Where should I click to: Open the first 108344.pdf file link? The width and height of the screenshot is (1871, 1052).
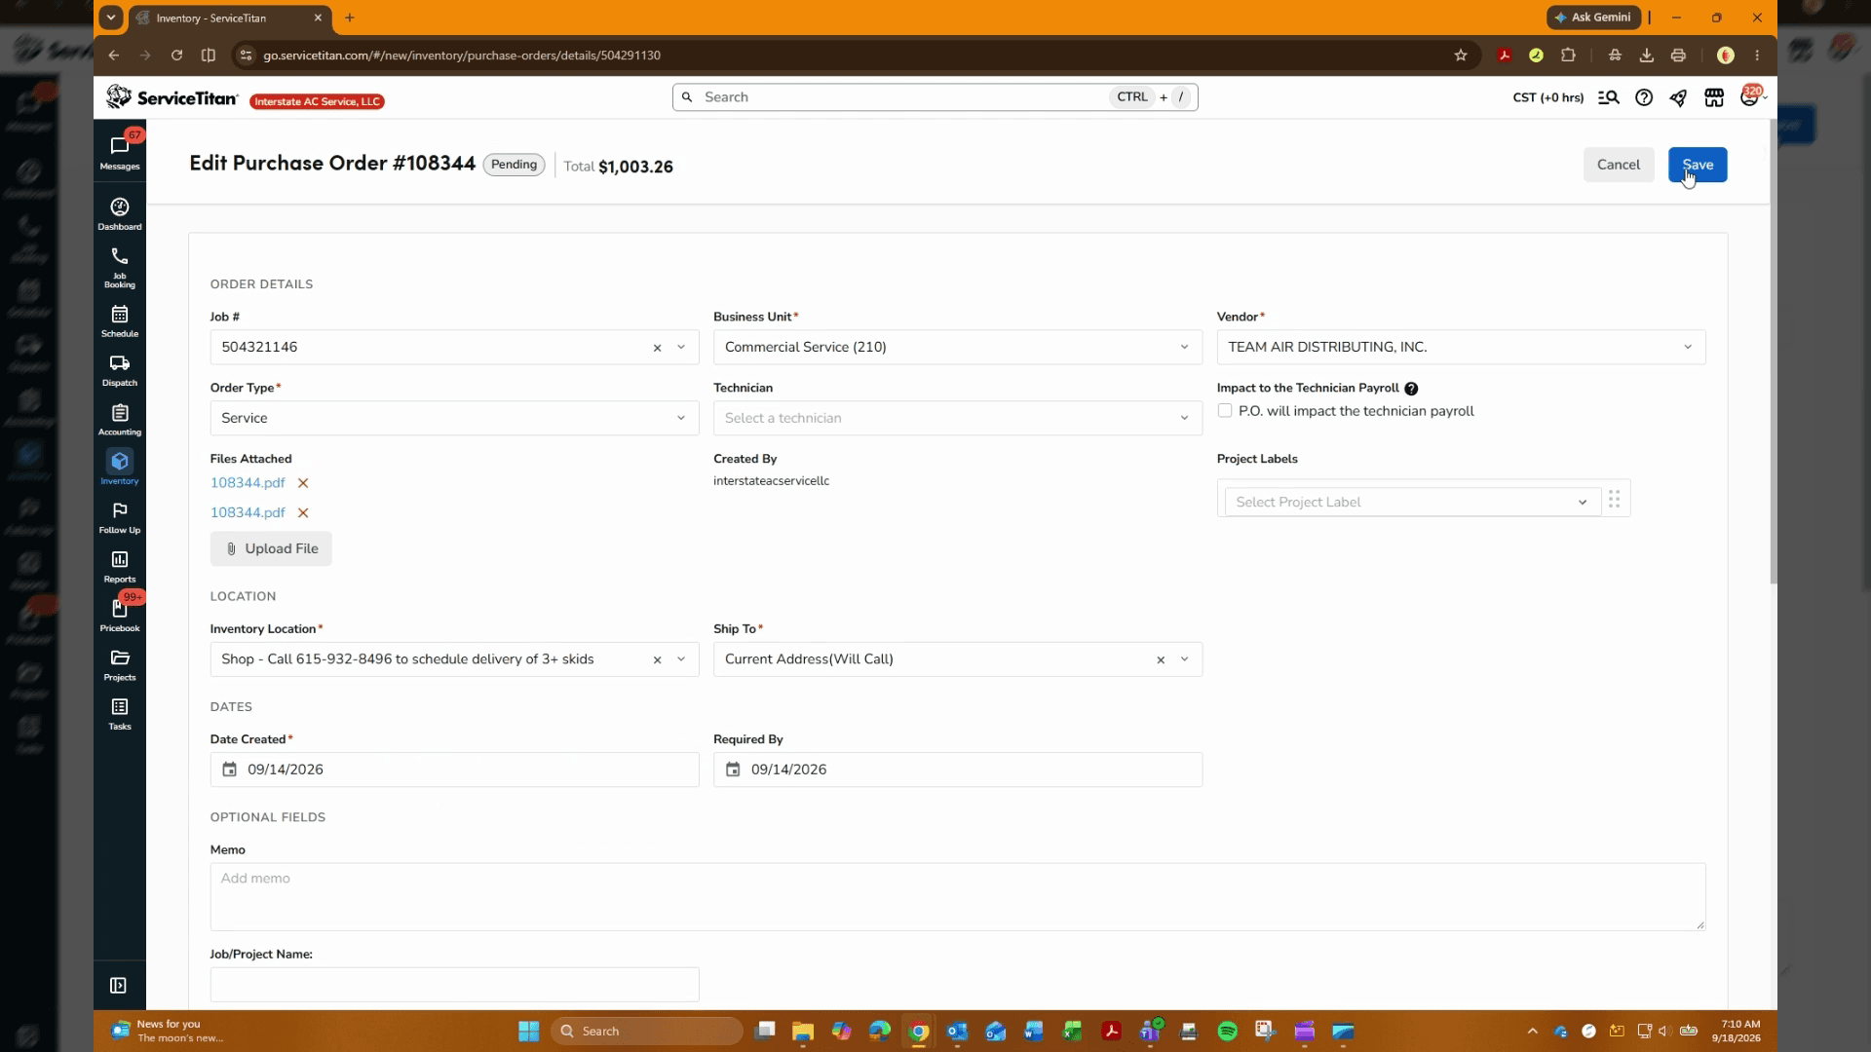pos(248,483)
